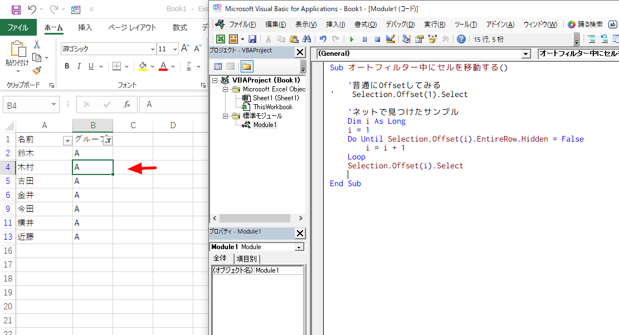619x335 pixels.
Task: Toggle italic formatting in Excel
Action: (x=79, y=66)
